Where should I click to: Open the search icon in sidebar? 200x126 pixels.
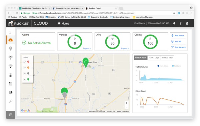point(10,33)
